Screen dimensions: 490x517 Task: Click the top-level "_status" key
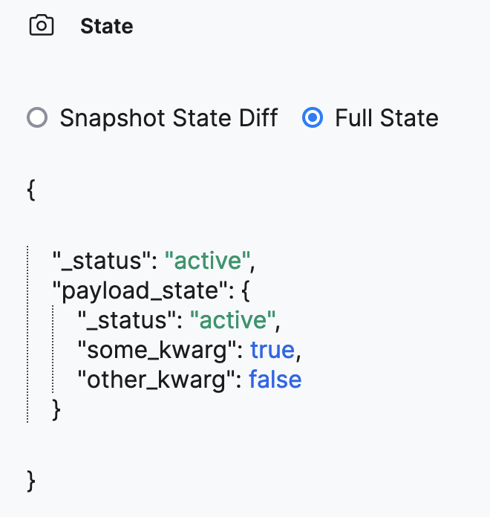tap(102, 261)
